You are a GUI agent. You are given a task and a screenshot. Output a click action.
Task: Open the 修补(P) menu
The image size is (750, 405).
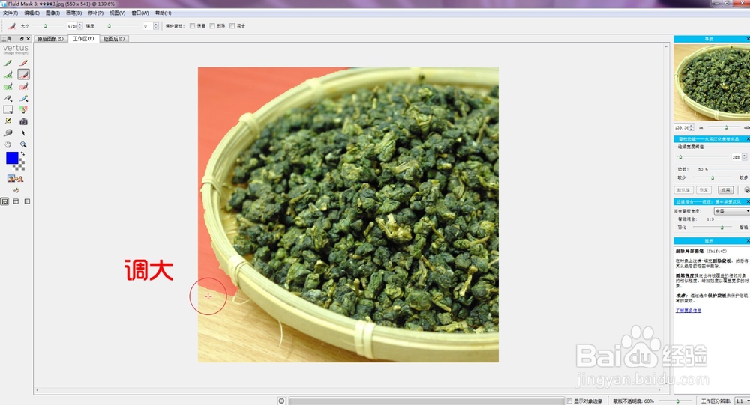(96, 13)
